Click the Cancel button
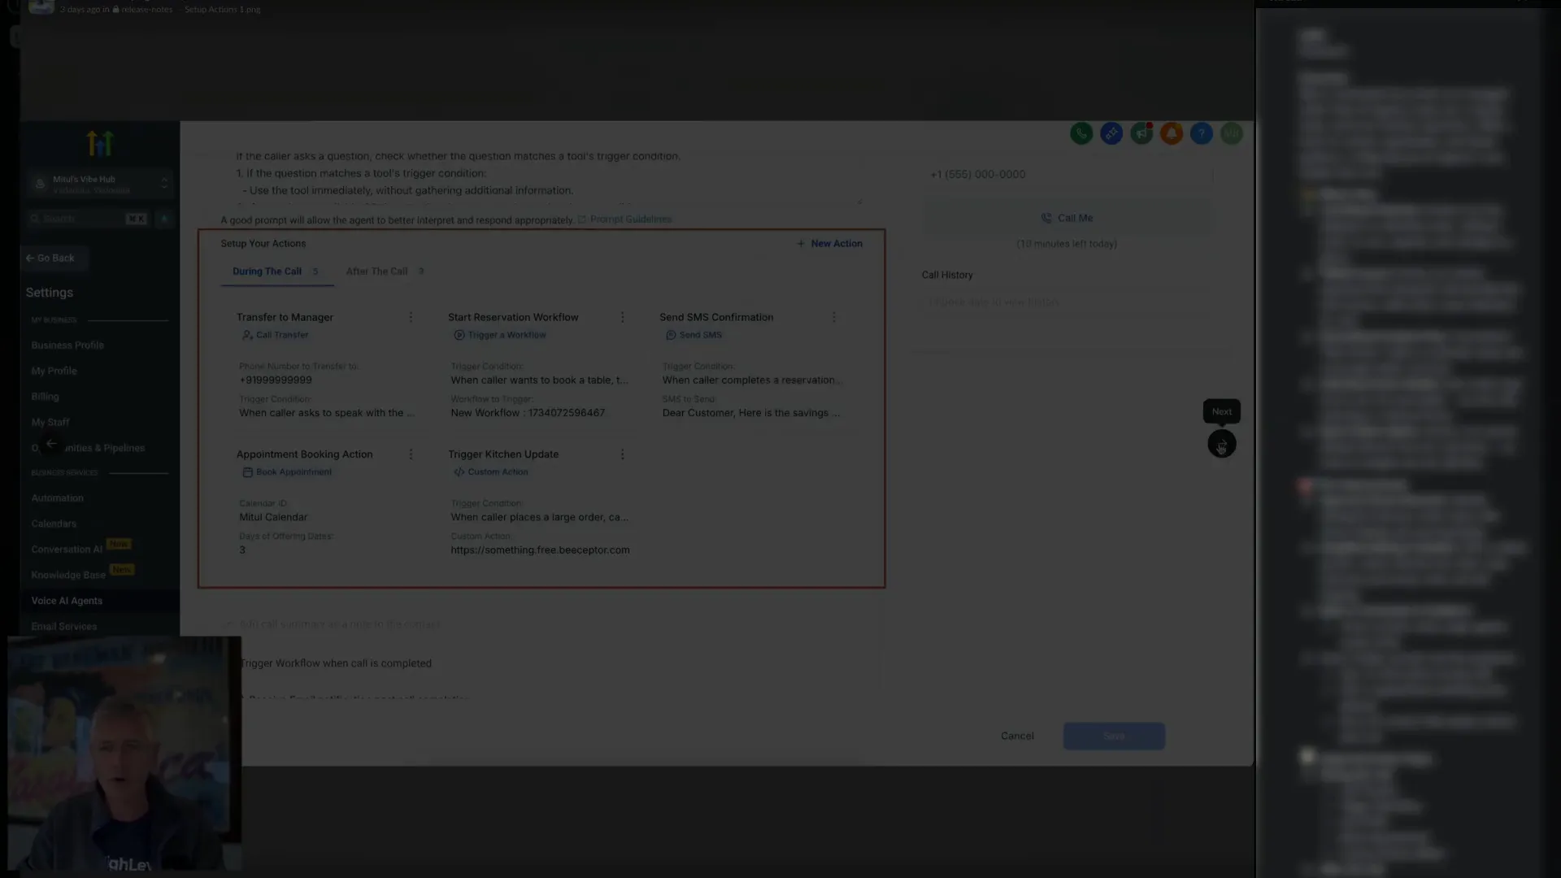Viewport: 1561px width, 878px height. pyautogui.click(x=1017, y=737)
